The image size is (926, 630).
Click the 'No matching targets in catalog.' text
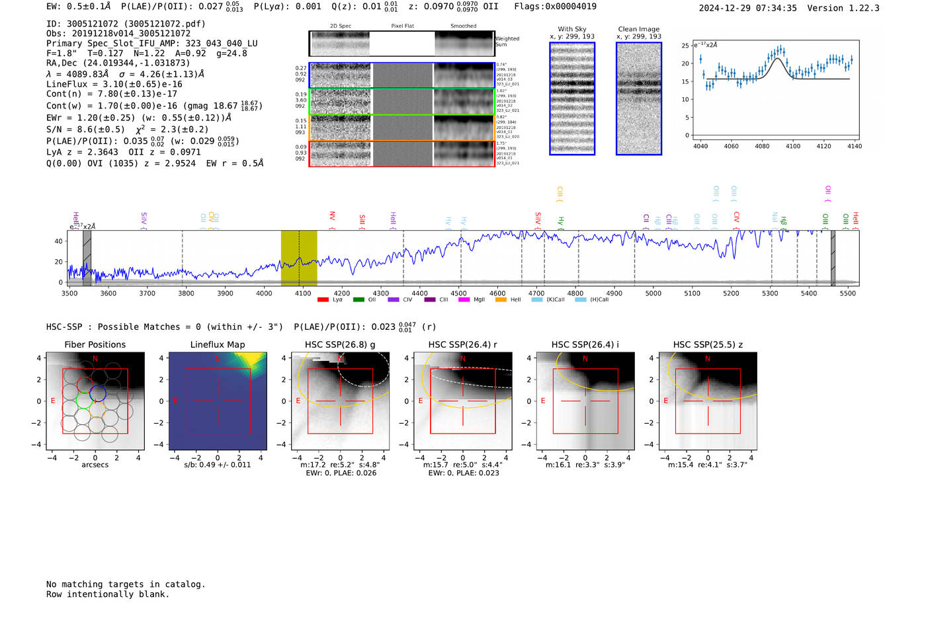pos(126,584)
